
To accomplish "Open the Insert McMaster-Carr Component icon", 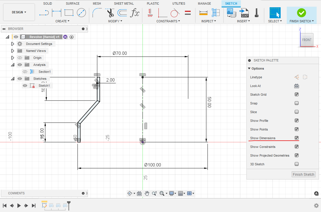I will coord(257,12).
